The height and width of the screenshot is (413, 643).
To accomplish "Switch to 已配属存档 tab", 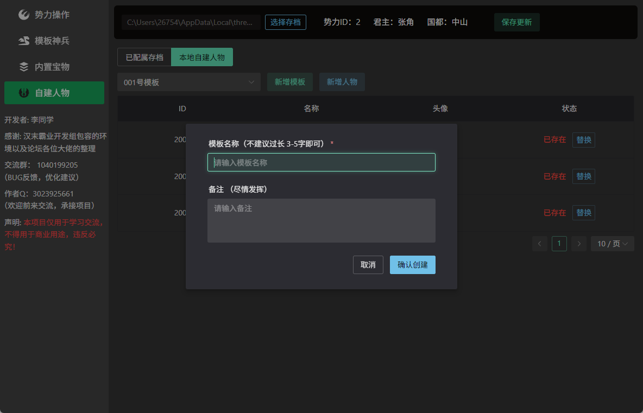I will (144, 57).
